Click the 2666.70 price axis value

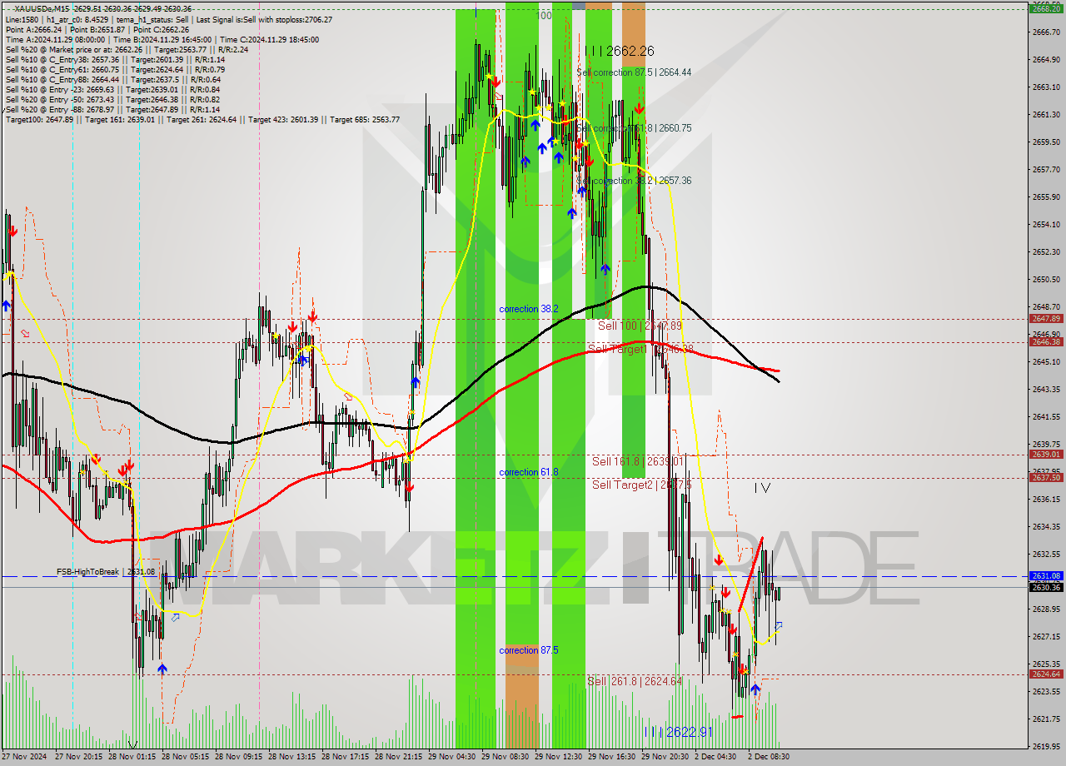pos(1045,32)
